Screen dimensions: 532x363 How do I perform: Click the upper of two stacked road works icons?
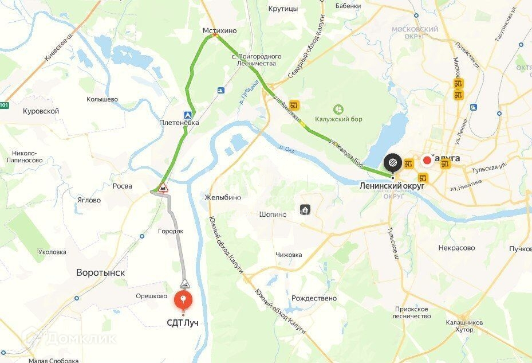(x=458, y=84)
